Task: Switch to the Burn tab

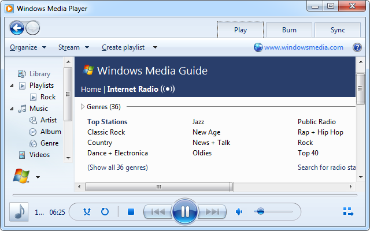Action: click(289, 30)
